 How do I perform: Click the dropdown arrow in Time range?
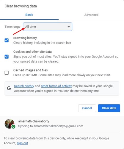[69, 27]
